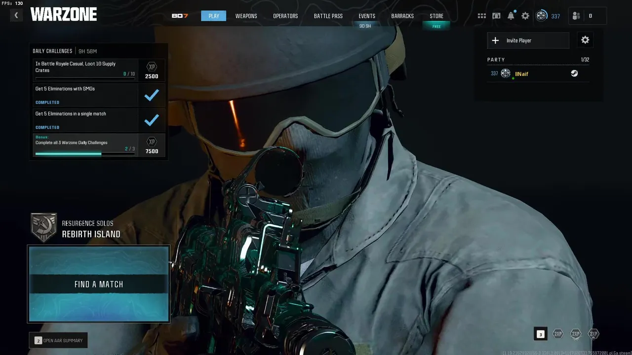Image resolution: width=632 pixels, height=355 pixels.
Task: Click the player rank emblem in top bar
Action: point(542,16)
